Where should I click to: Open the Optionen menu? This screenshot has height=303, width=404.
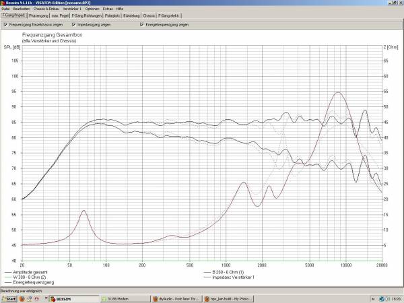92,9
